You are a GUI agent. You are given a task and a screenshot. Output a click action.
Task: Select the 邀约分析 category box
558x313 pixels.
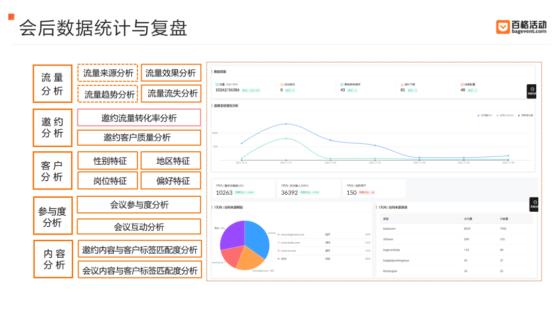click(53, 128)
